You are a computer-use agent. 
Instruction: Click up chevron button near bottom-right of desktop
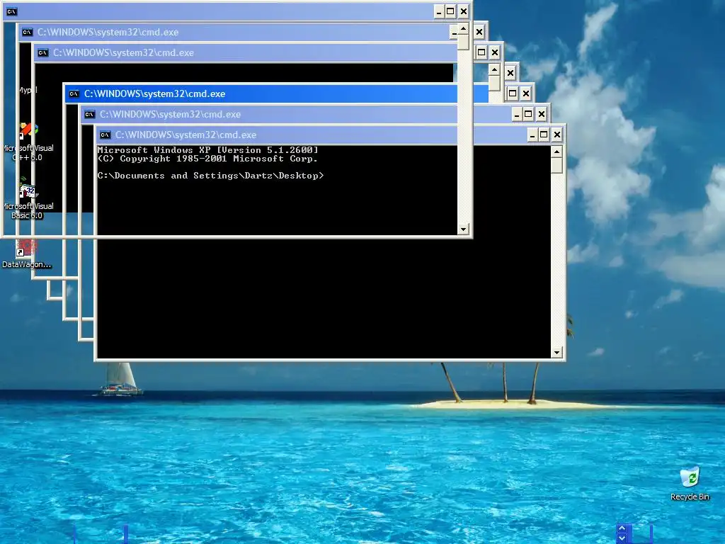point(622,528)
